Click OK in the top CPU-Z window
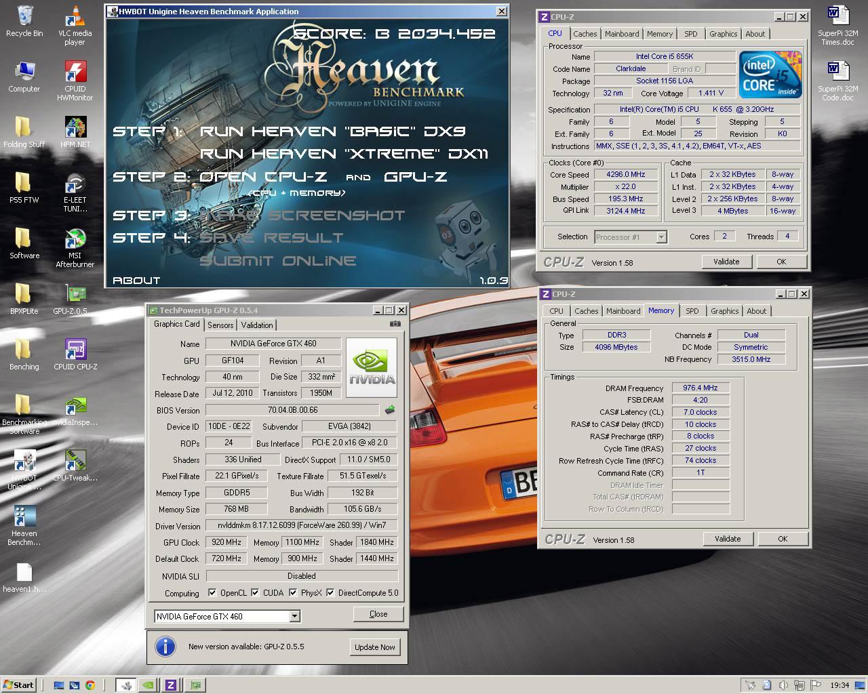The width and height of the screenshot is (868, 694). [781, 262]
